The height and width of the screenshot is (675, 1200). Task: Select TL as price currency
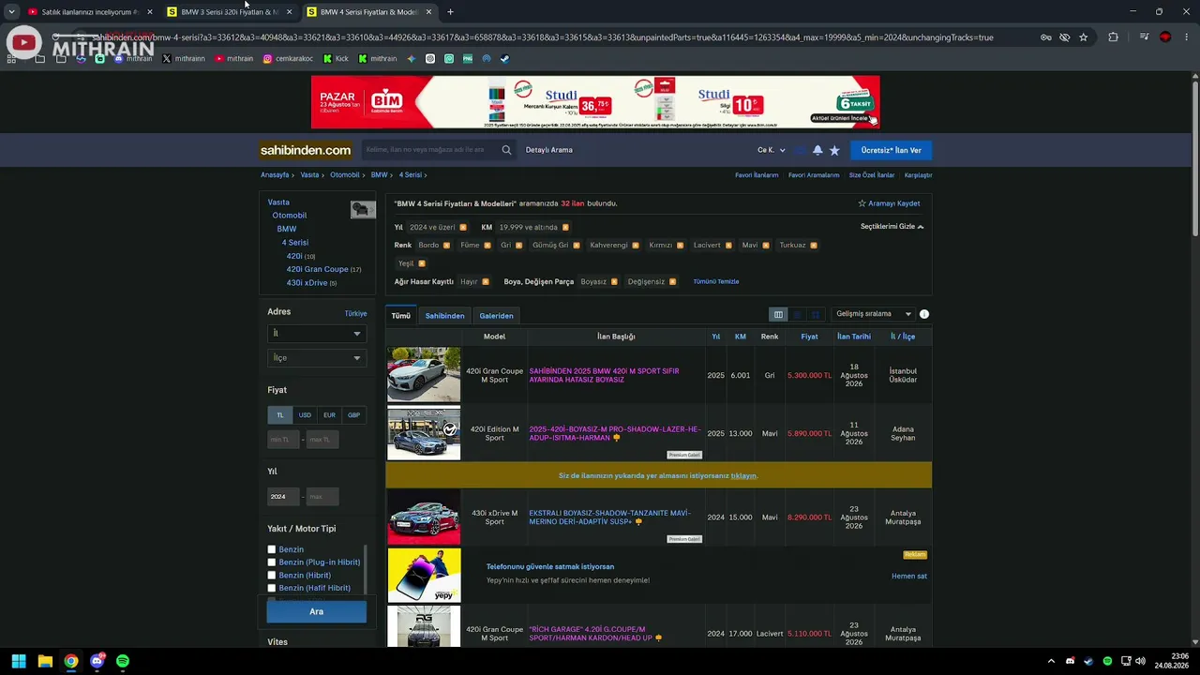[x=279, y=414]
